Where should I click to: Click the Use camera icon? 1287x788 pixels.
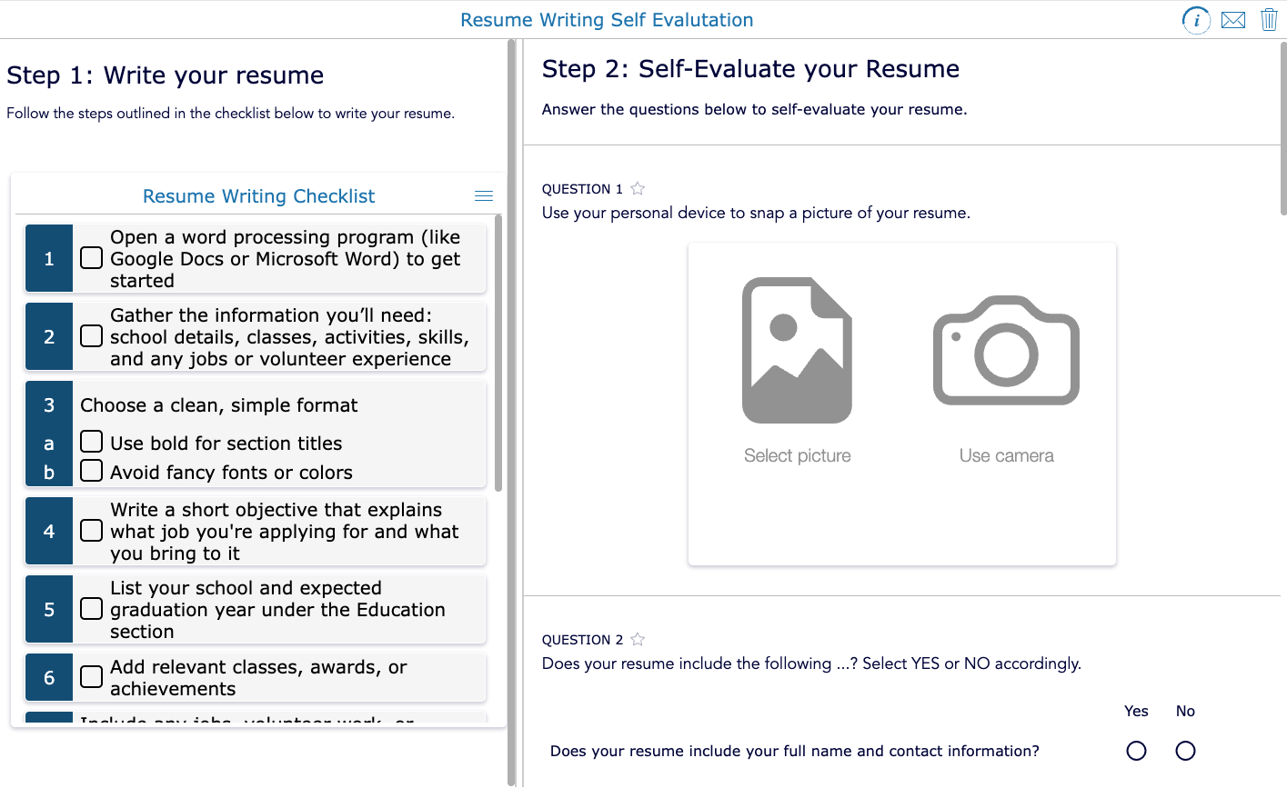pyautogui.click(x=1006, y=350)
